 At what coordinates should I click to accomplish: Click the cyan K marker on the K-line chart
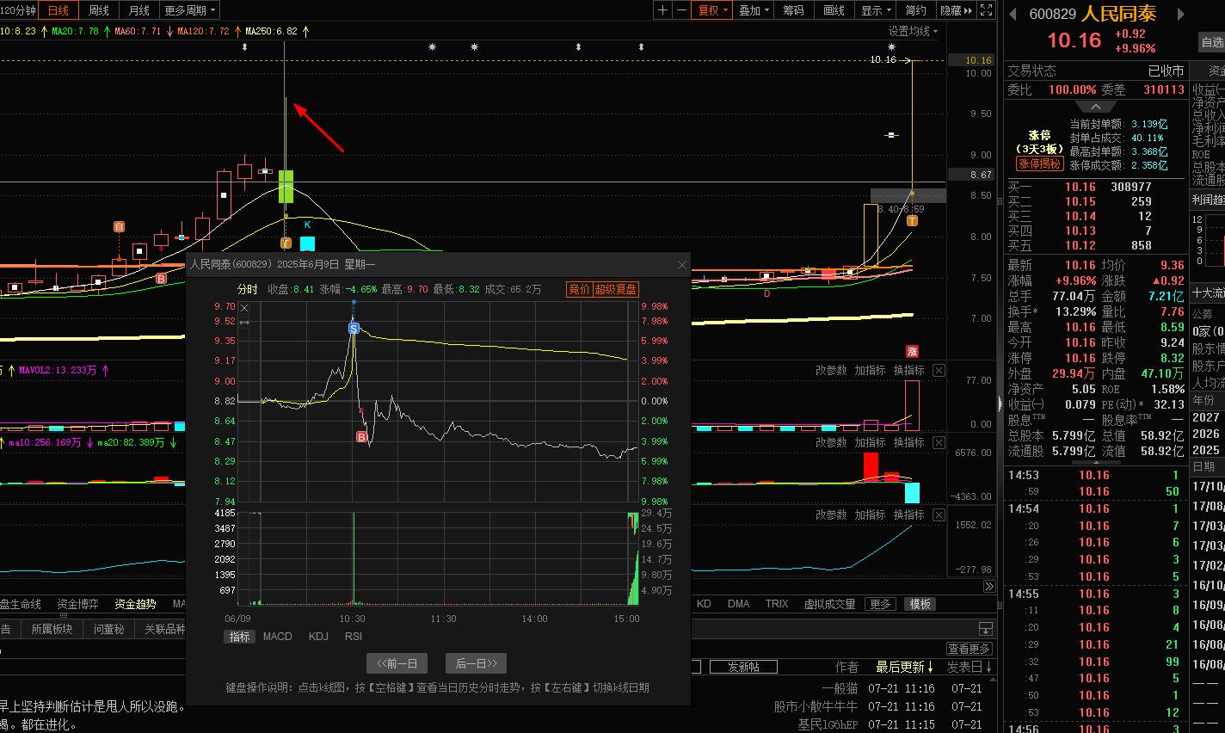pos(307,225)
